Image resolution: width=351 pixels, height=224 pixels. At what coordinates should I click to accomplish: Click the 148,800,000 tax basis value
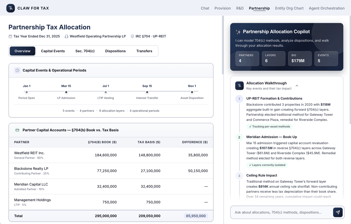point(149,155)
